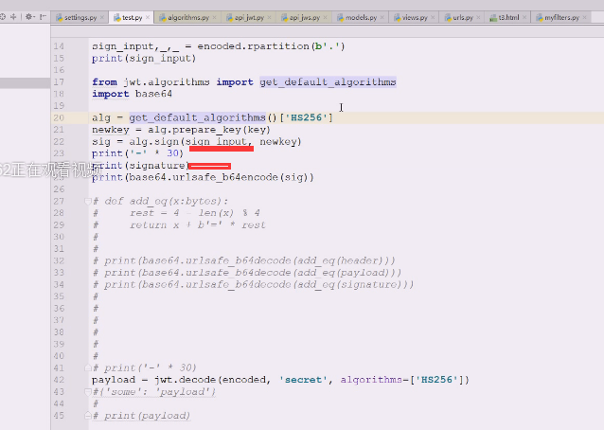This screenshot has width=604, height=430.
Task: Click encoded.rpartition on line 14
Action: pyautogui.click(x=253, y=46)
